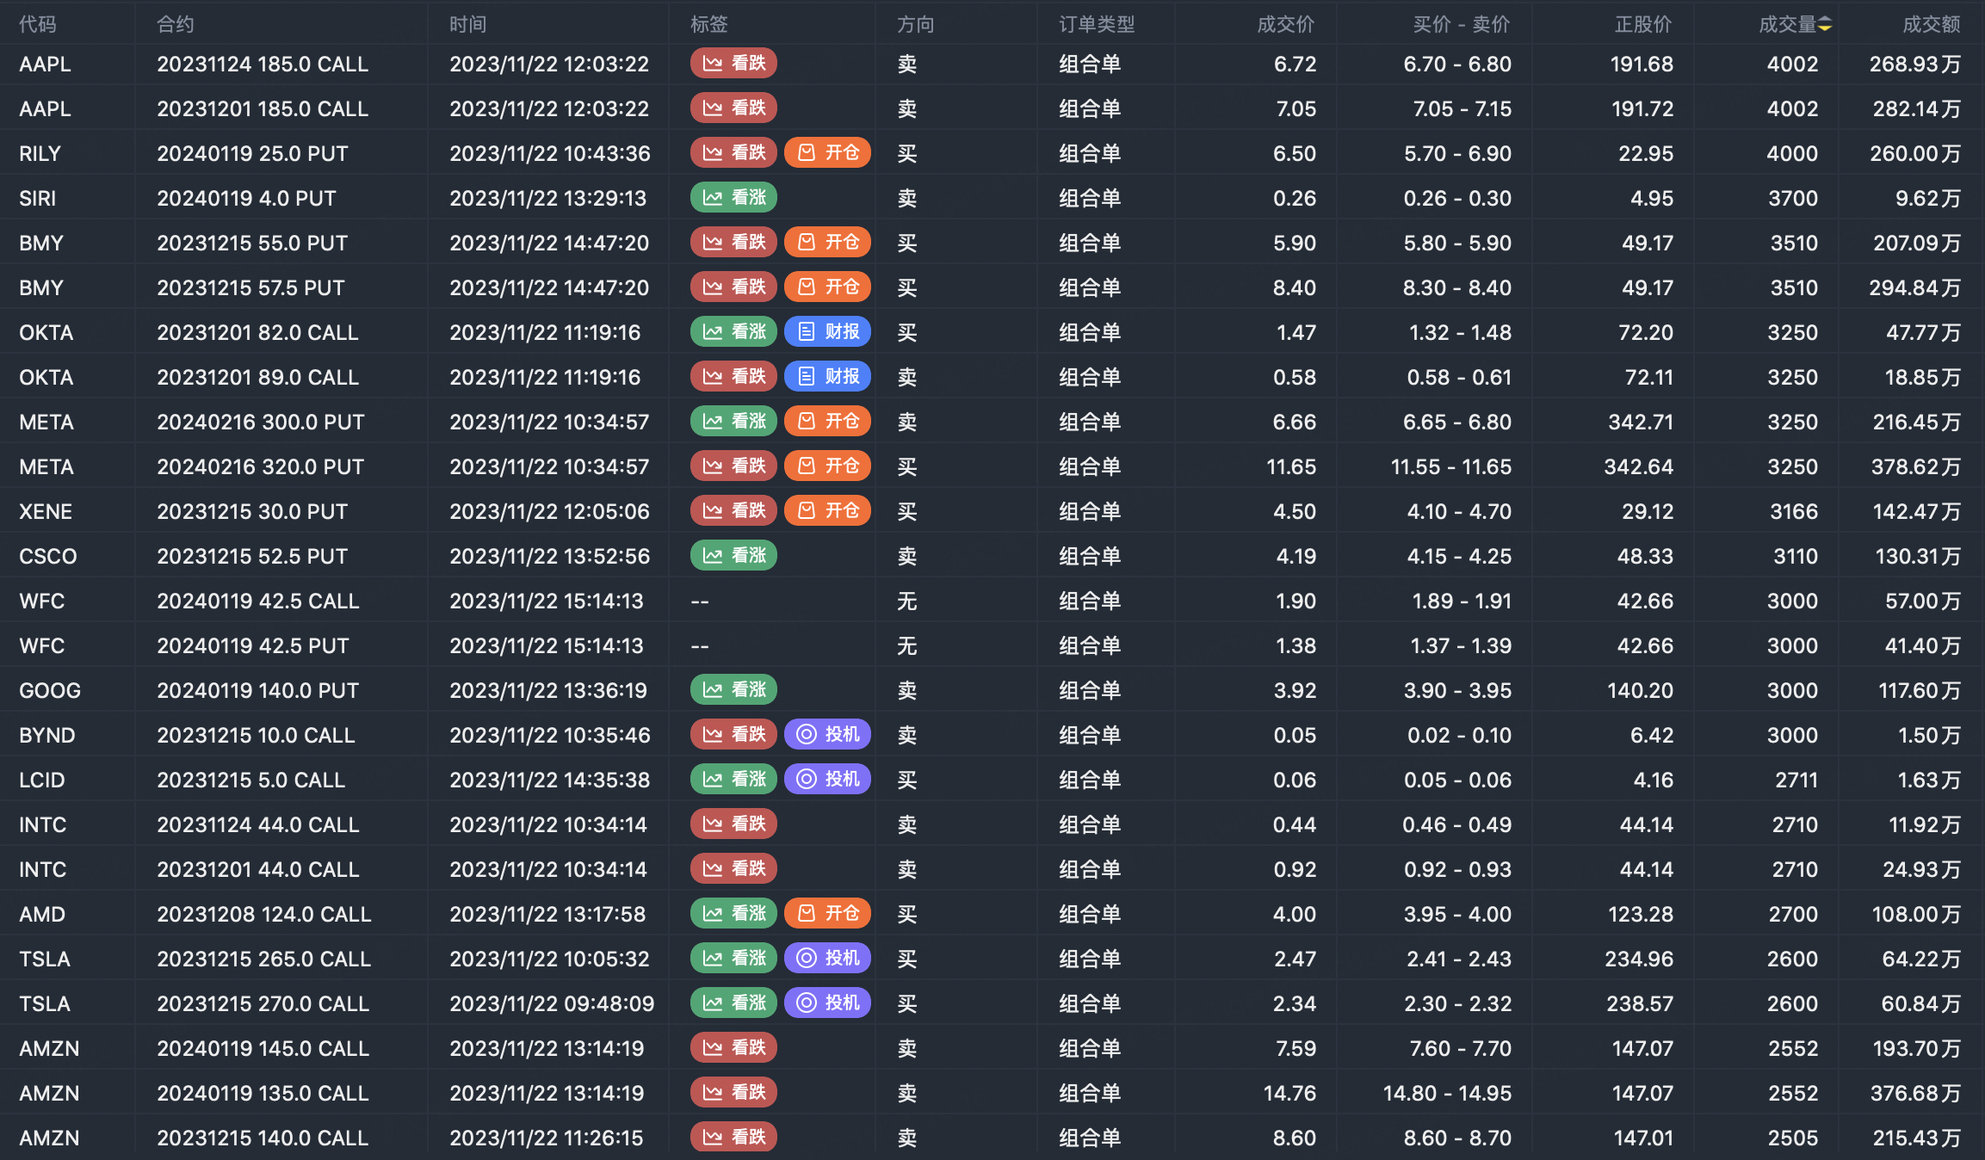Click 开仓 tag on RILY row
The height and width of the screenshot is (1160, 1985).
point(827,153)
